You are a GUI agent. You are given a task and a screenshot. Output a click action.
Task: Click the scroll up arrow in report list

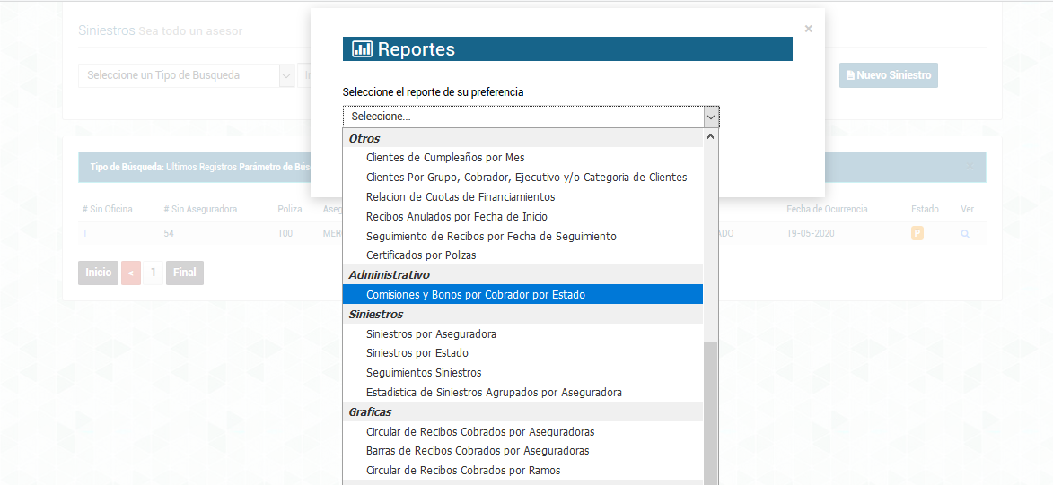(711, 138)
